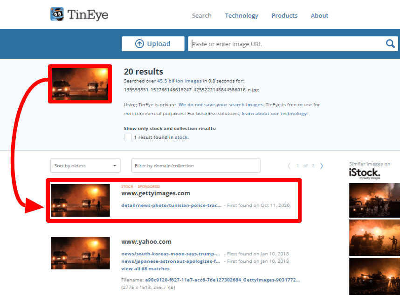Open the a90c9120 GettyImages filename link

coord(222,280)
